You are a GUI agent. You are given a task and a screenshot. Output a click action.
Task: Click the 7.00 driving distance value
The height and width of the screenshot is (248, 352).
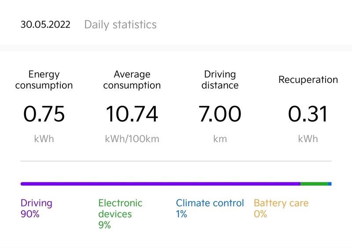(x=220, y=114)
